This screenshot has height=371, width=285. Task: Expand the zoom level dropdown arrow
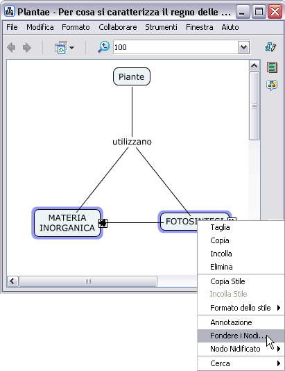pos(243,47)
